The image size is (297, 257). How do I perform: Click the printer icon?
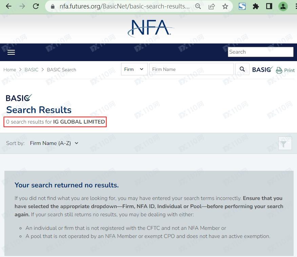[x=279, y=70]
